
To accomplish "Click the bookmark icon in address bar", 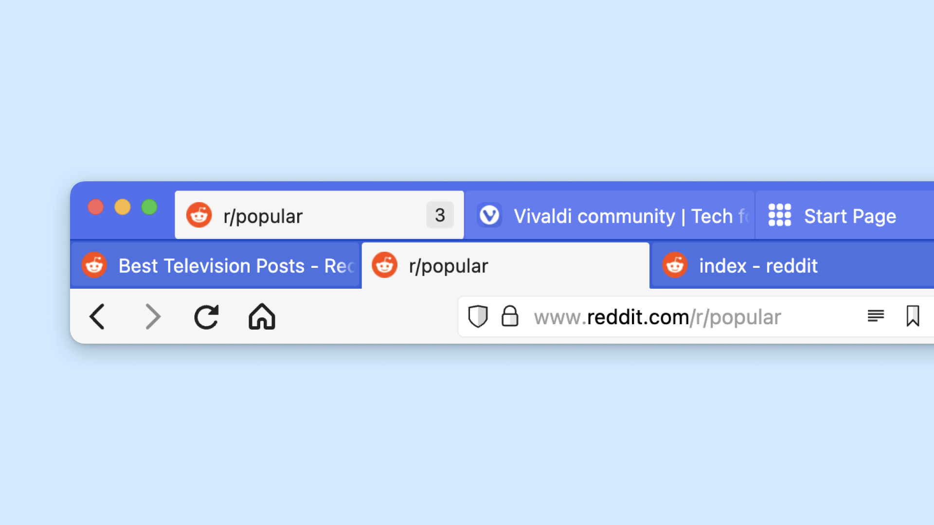I will pos(913,315).
